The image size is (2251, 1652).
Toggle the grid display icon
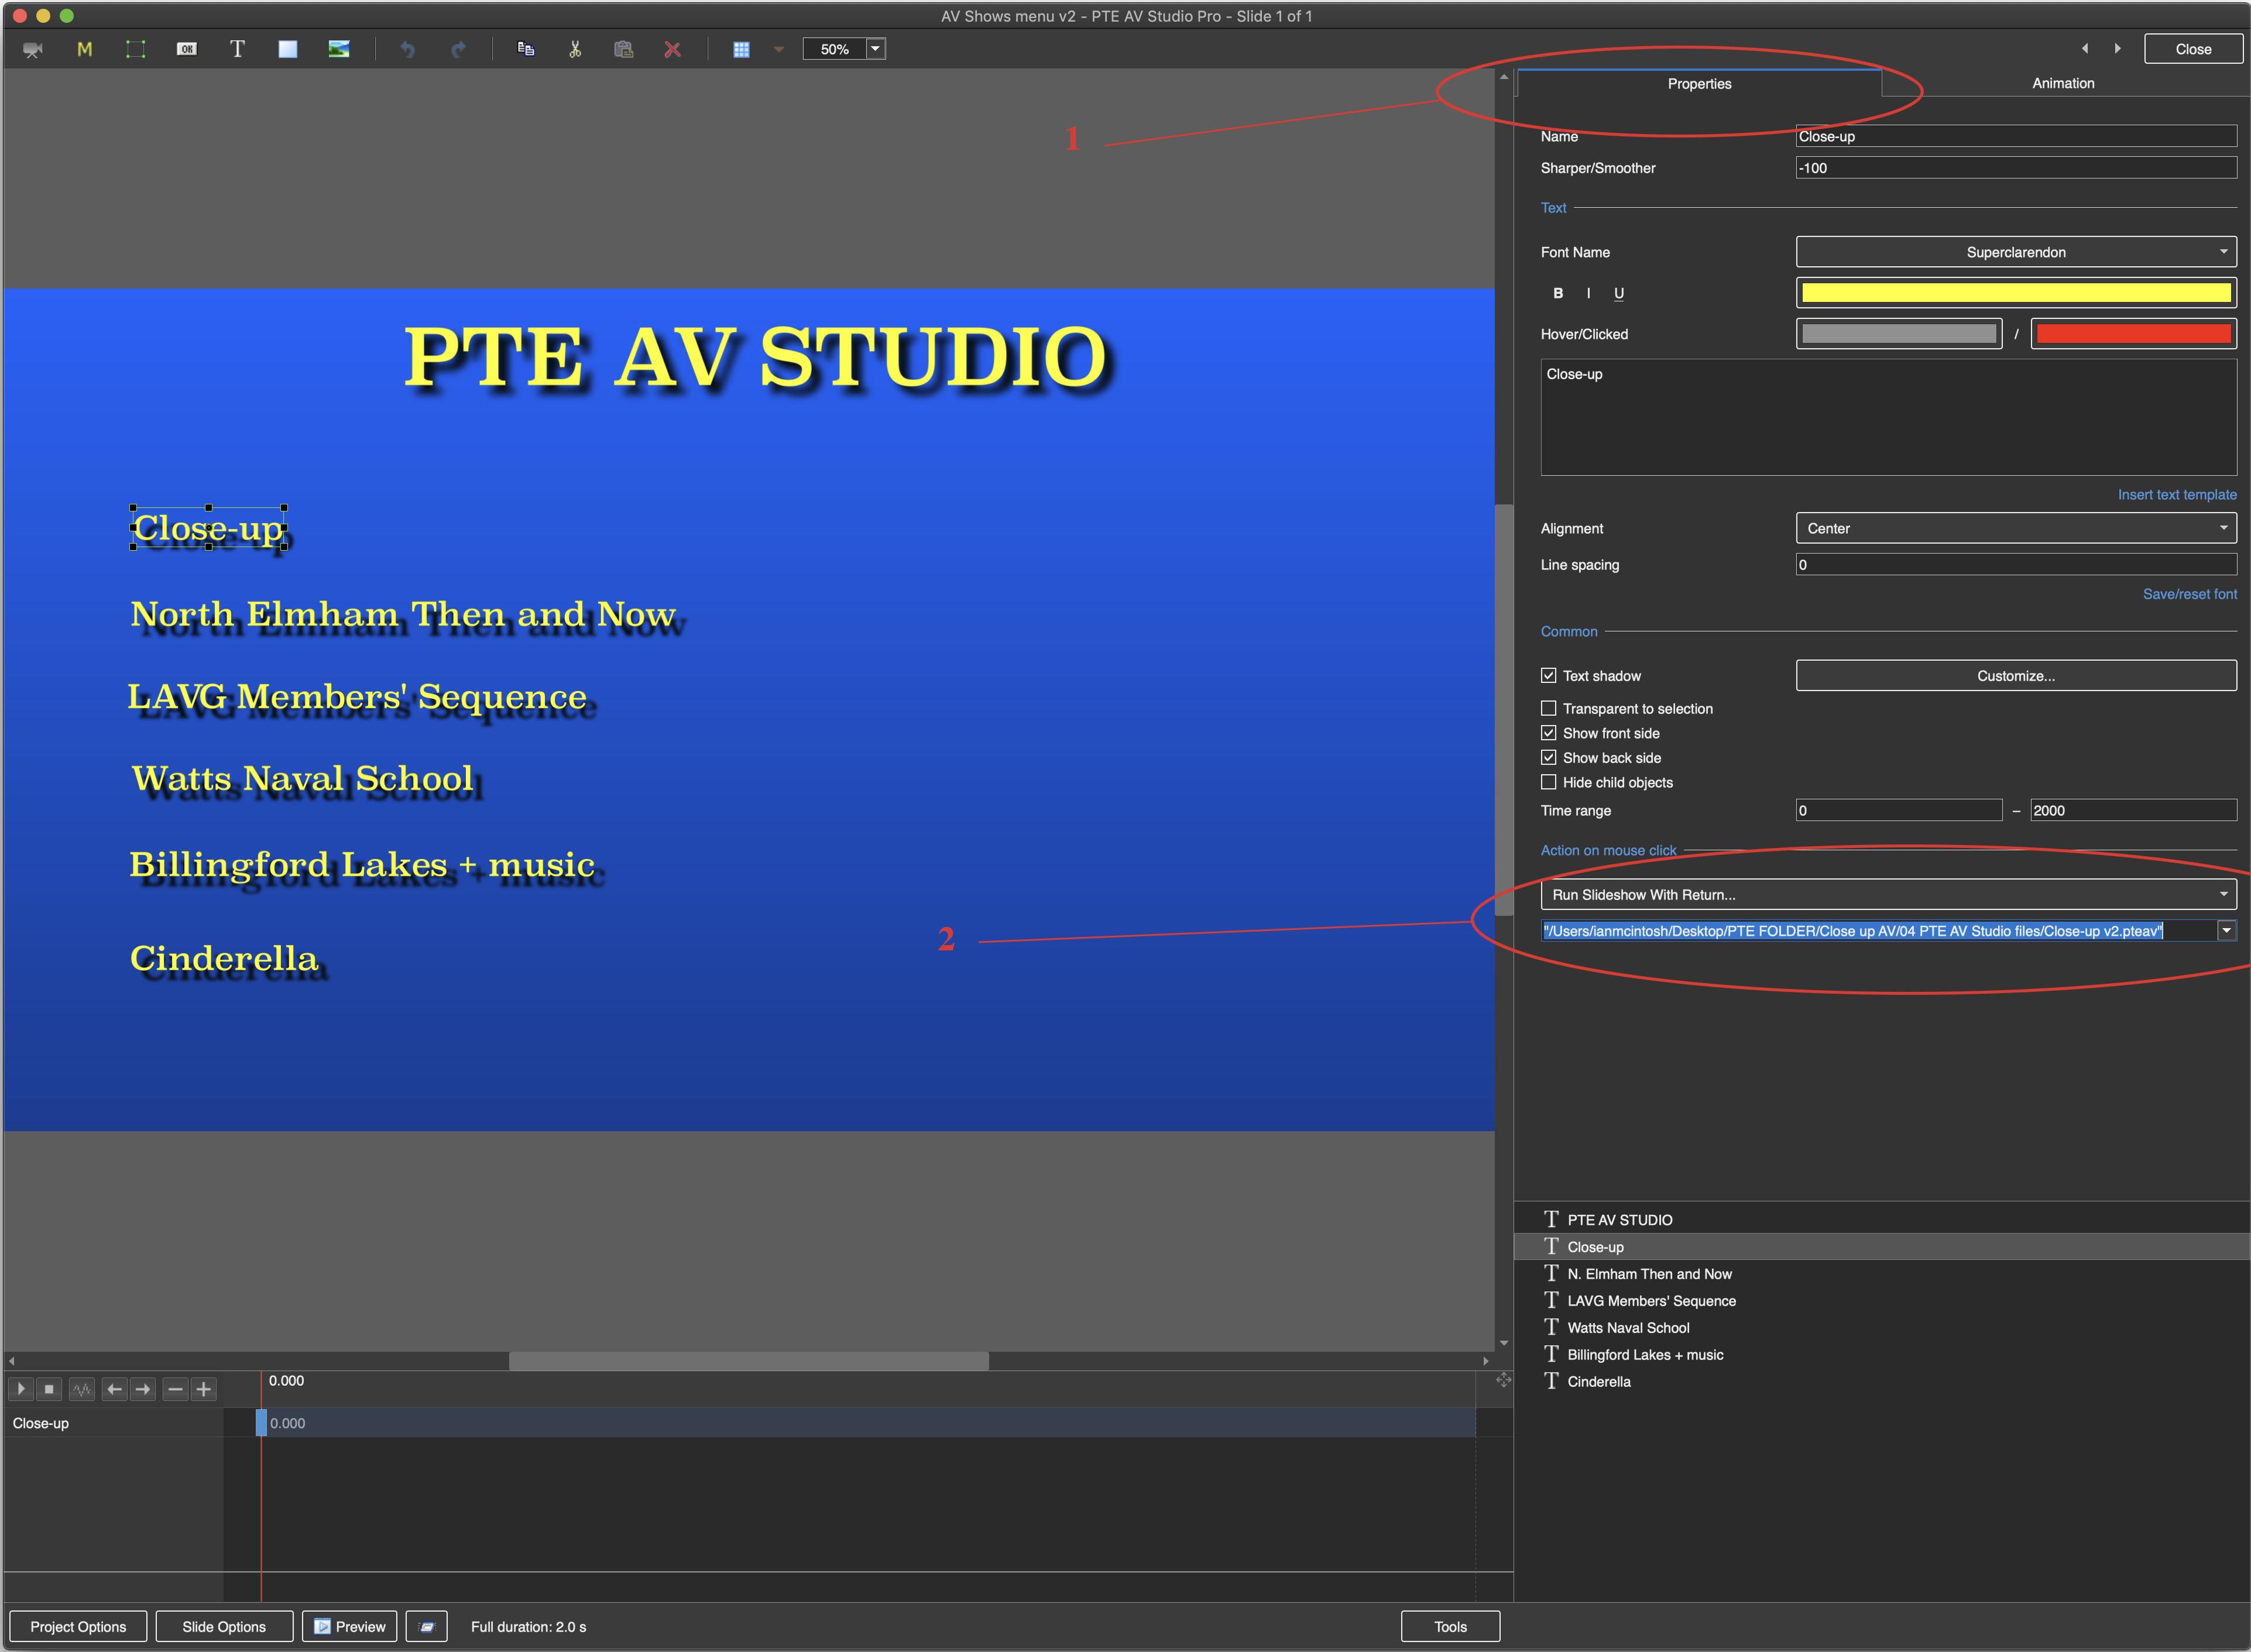tap(741, 49)
